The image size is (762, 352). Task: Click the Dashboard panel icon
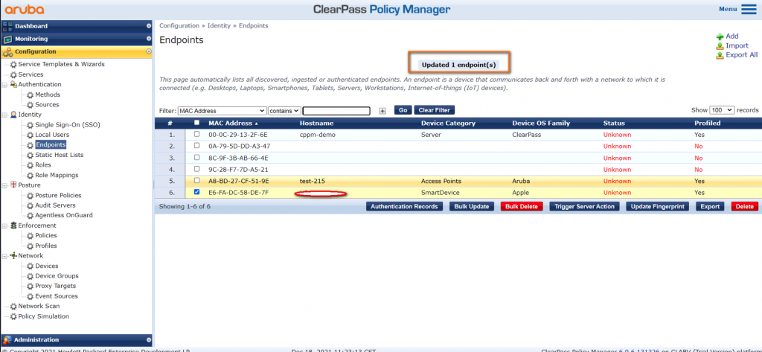(x=7, y=26)
